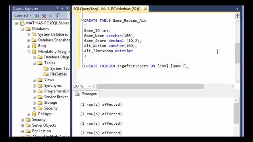Collapse the Databases folder node
253x142 pixels.
22,29
